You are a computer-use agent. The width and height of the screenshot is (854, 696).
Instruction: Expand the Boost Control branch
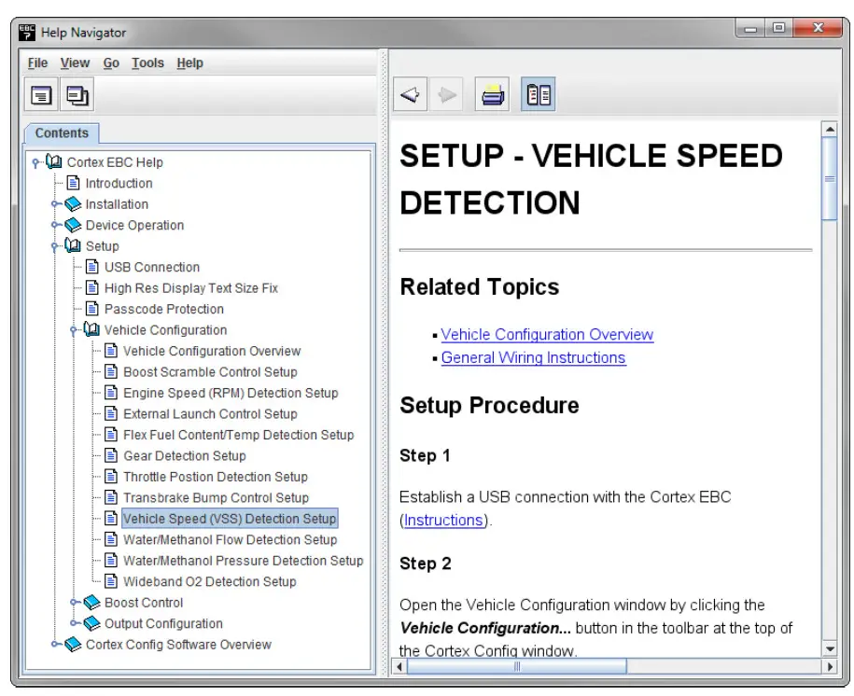75,603
